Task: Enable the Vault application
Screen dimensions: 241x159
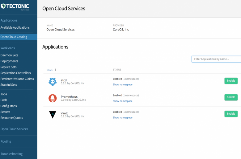Action: click(231, 114)
